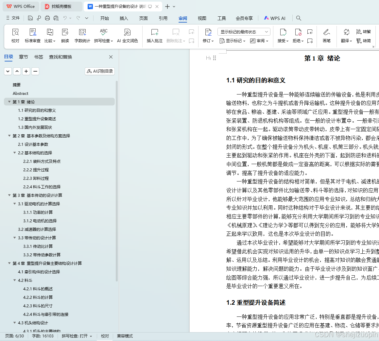Open the 找稻壳模板 tab
Viewport: 379px width, 341px height.
61,7
